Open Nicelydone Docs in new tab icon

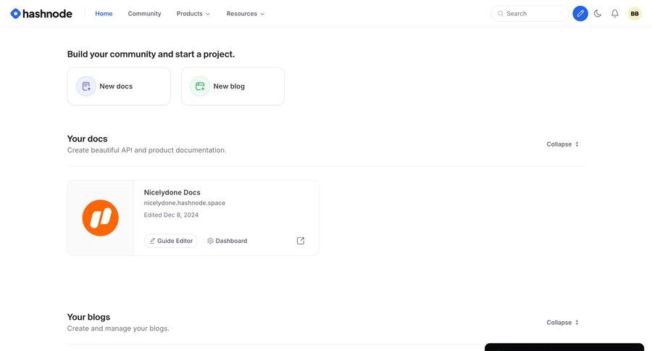coord(301,241)
